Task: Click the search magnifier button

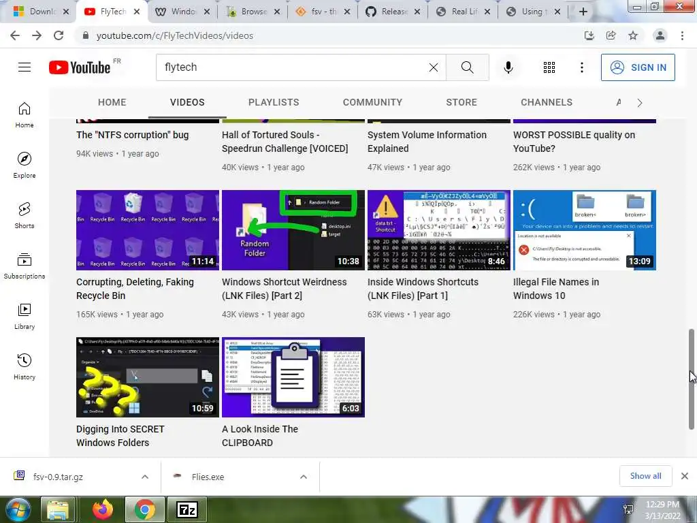Action: (467, 67)
